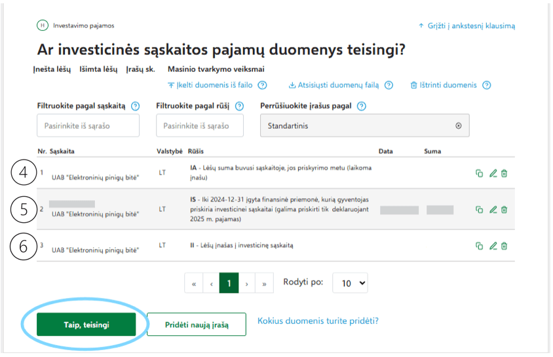Screen dimensions: 553x357
Task: Click Ištrinti duomenis link
Action: 444,85
